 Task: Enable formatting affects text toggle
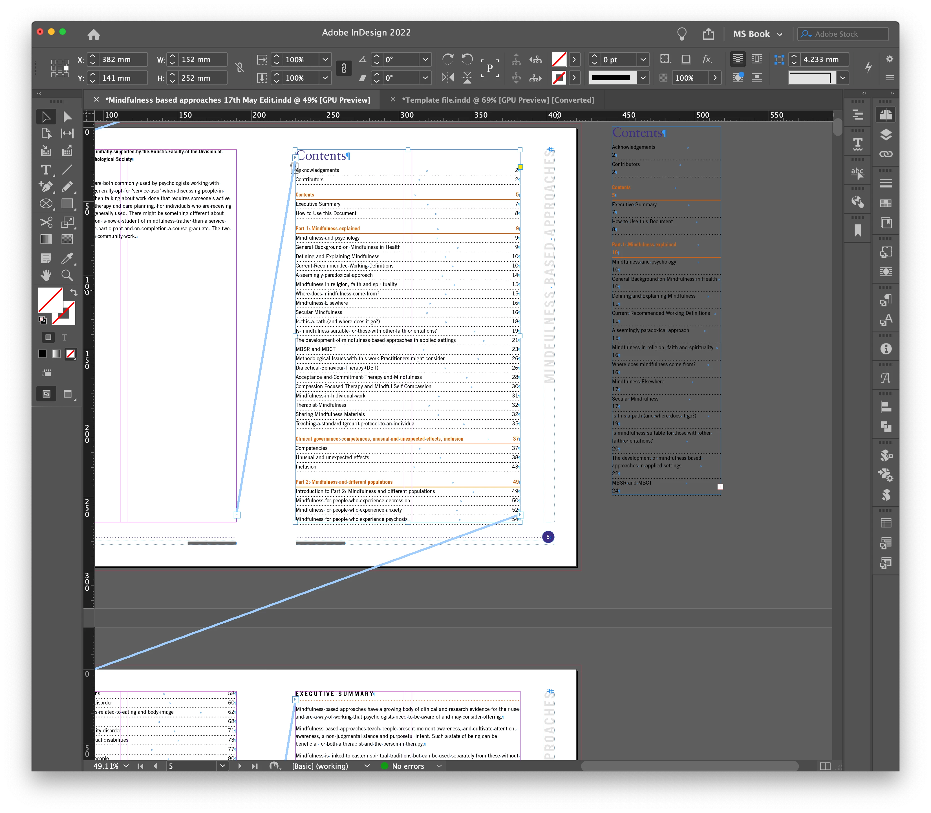click(x=65, y=337)
